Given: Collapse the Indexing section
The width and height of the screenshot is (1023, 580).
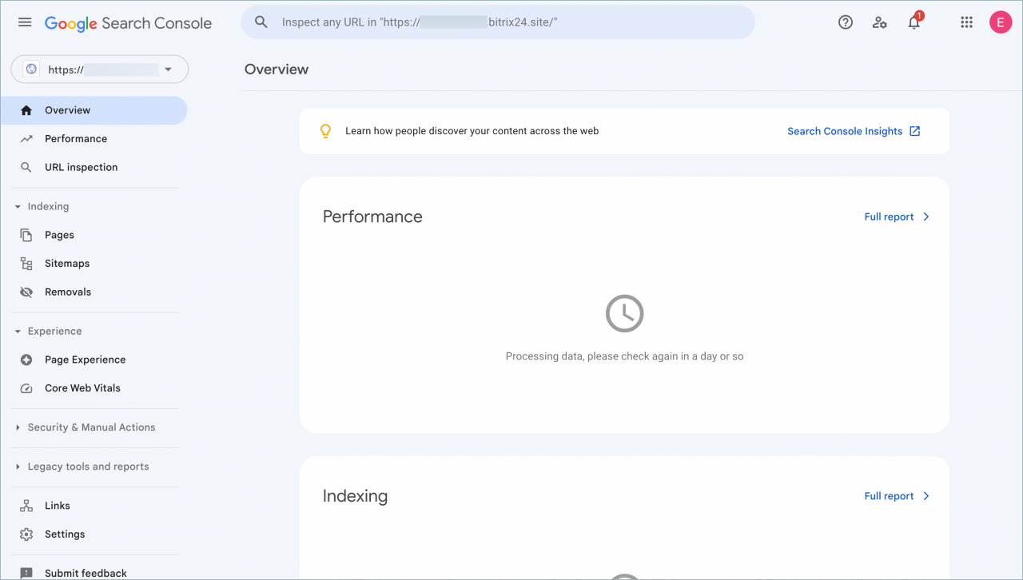Looking at the screenshot, I should [48, 206].
